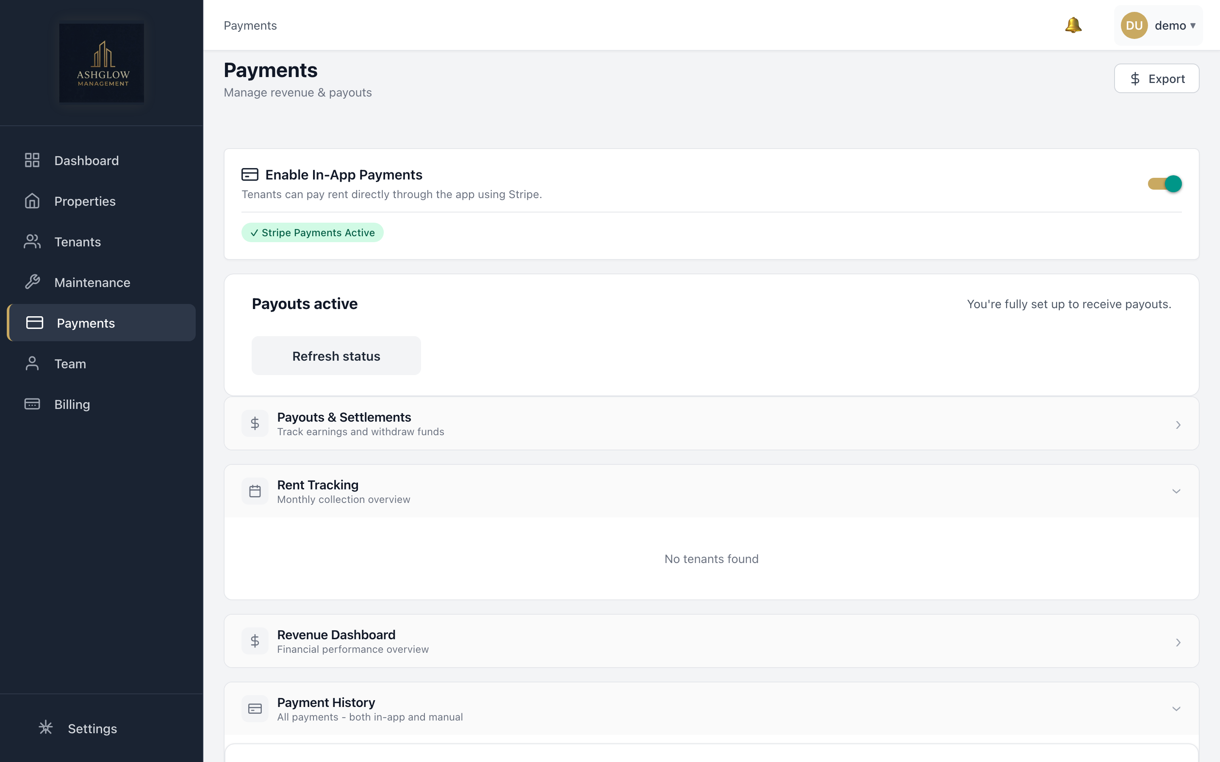This screenshot has height=762, width=1220.
Task: Click the Billing card icon
Action: point(32,404)
